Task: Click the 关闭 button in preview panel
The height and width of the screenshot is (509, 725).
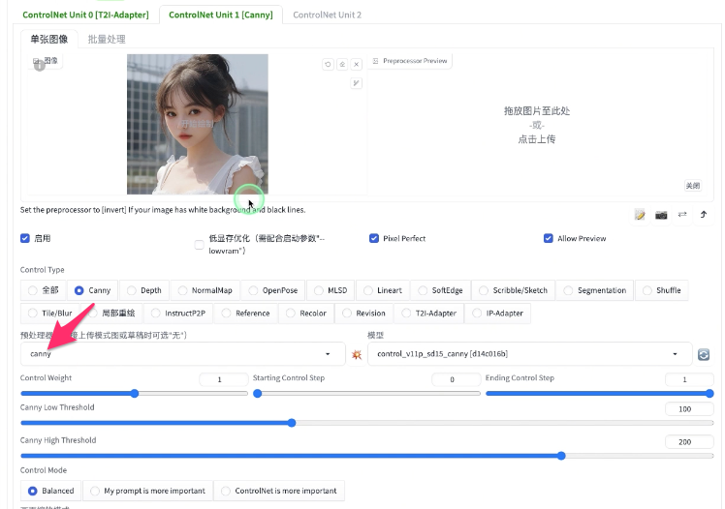Action: click(693, 186)
